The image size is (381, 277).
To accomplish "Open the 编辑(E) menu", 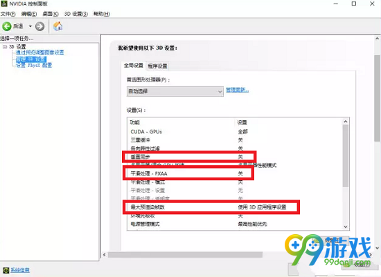I will click(29, 14).
